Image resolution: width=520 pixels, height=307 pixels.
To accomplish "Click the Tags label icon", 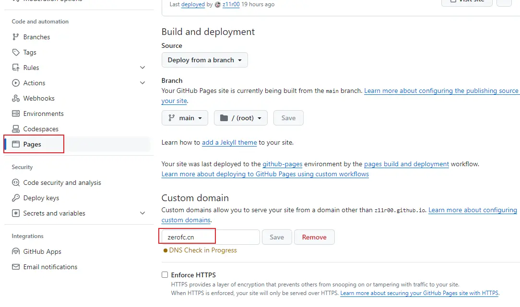I will (x=16, y=52).
